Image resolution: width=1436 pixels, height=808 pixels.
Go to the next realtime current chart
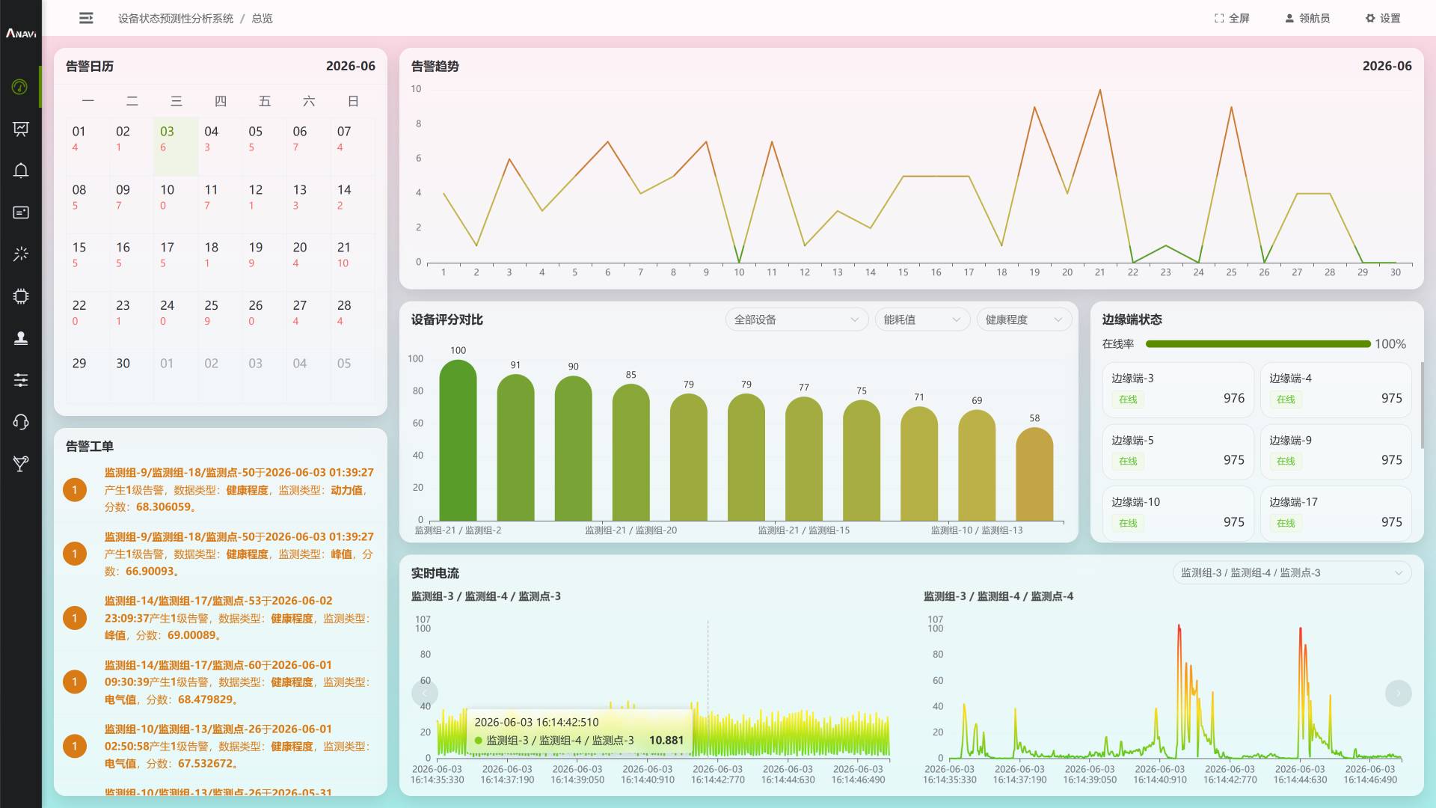click(x=1398, y=694)
